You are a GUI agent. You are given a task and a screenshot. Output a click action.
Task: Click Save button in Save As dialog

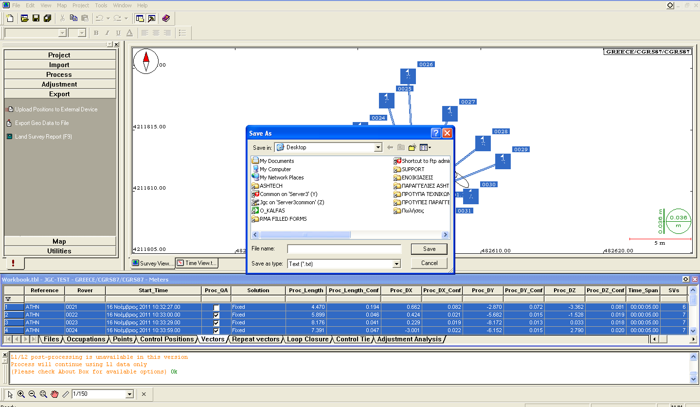429,249
